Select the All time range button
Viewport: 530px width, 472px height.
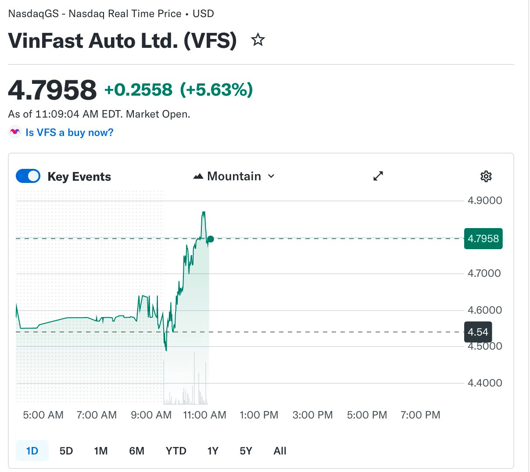tap(280, 451)
